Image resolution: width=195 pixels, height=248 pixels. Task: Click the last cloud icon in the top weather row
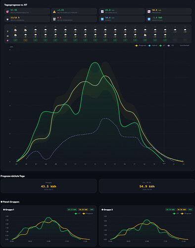pos(185,30)
